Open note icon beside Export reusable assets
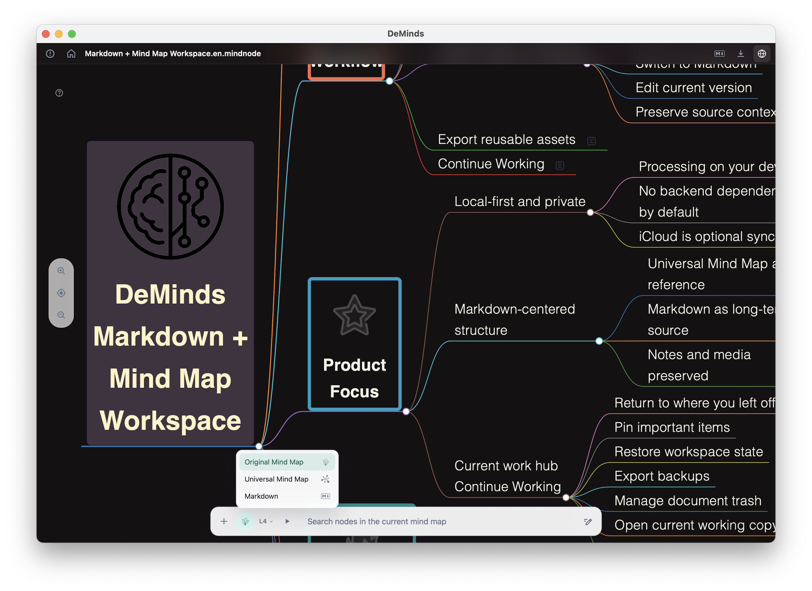 tap(592, 141)
